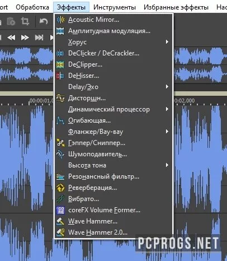Click the Rewind transport button
227x261 pixels.
click(11, 38)
